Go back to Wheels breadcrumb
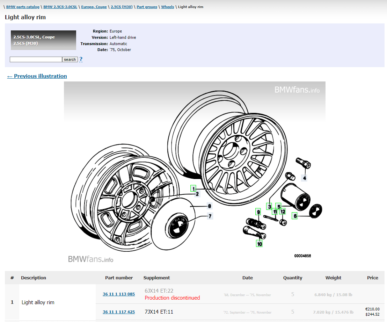The width and height of the screenshot is (387, 322). click(x=168, y=7)
